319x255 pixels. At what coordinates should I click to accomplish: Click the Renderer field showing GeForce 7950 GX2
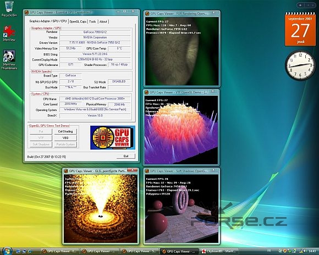[95, 32]
